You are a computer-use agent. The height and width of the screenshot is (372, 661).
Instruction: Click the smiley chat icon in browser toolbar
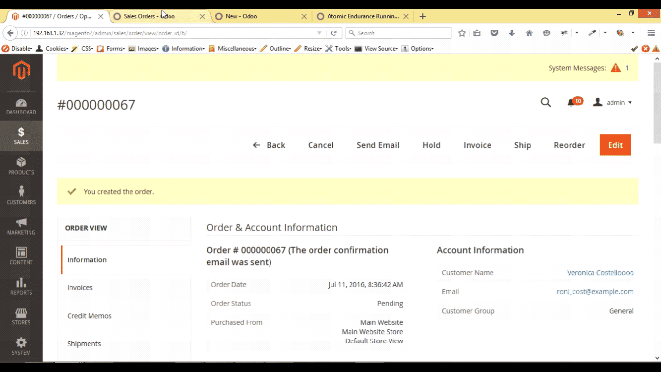(546, 33)
